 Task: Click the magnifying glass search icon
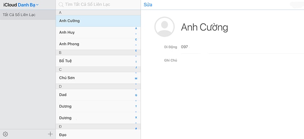point(61,5)
